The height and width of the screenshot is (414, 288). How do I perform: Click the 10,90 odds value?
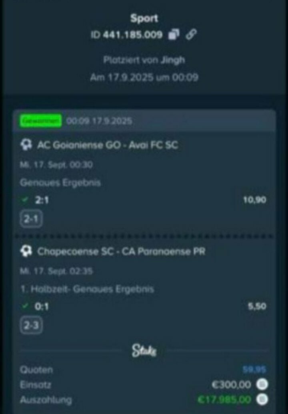pos(254,200)
